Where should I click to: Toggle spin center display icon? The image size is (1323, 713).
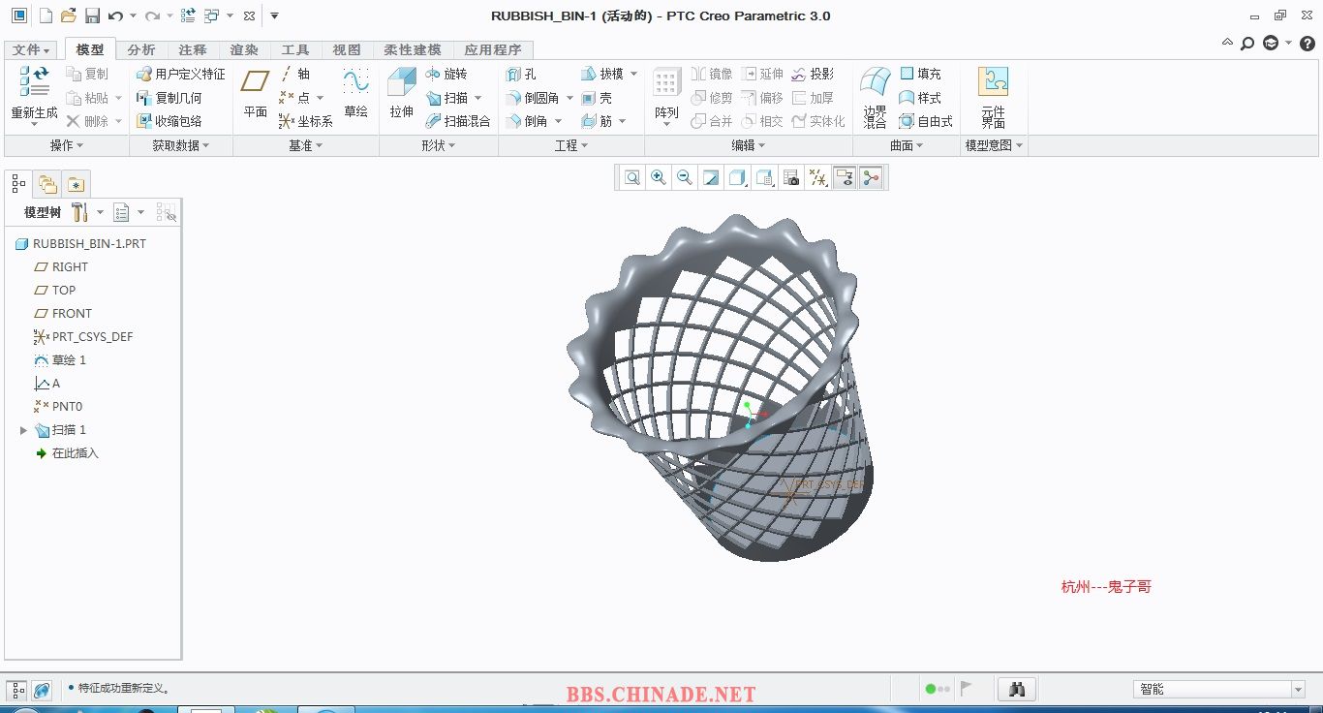(x=872, y=177)
